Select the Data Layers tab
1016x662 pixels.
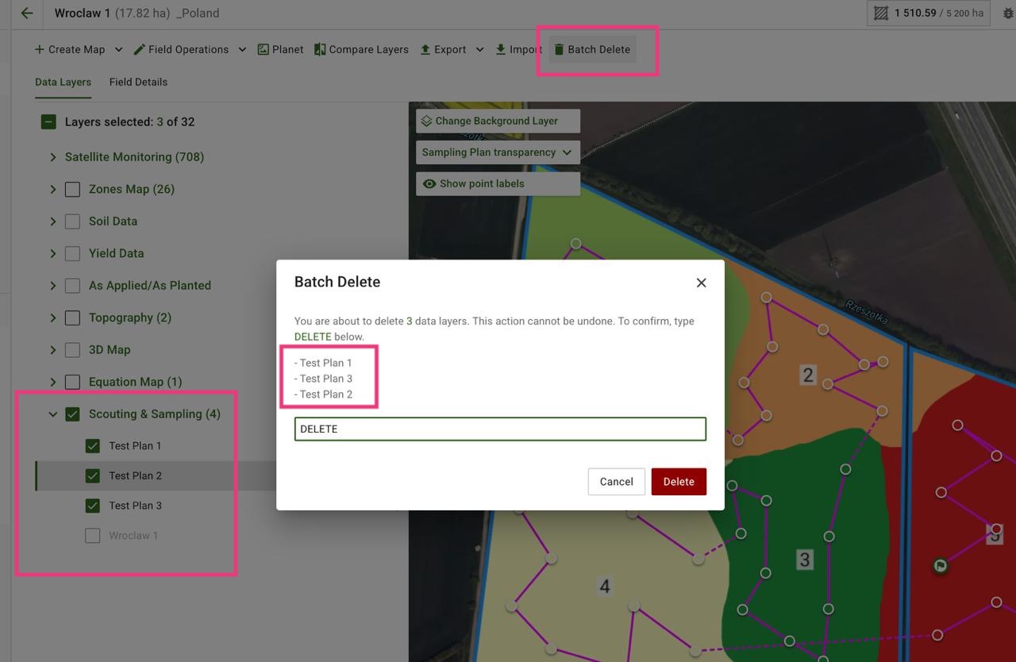[x=63, y=82]
